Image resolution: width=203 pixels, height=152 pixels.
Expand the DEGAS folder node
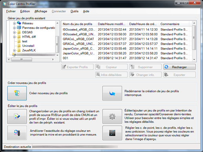pos(15,33)
